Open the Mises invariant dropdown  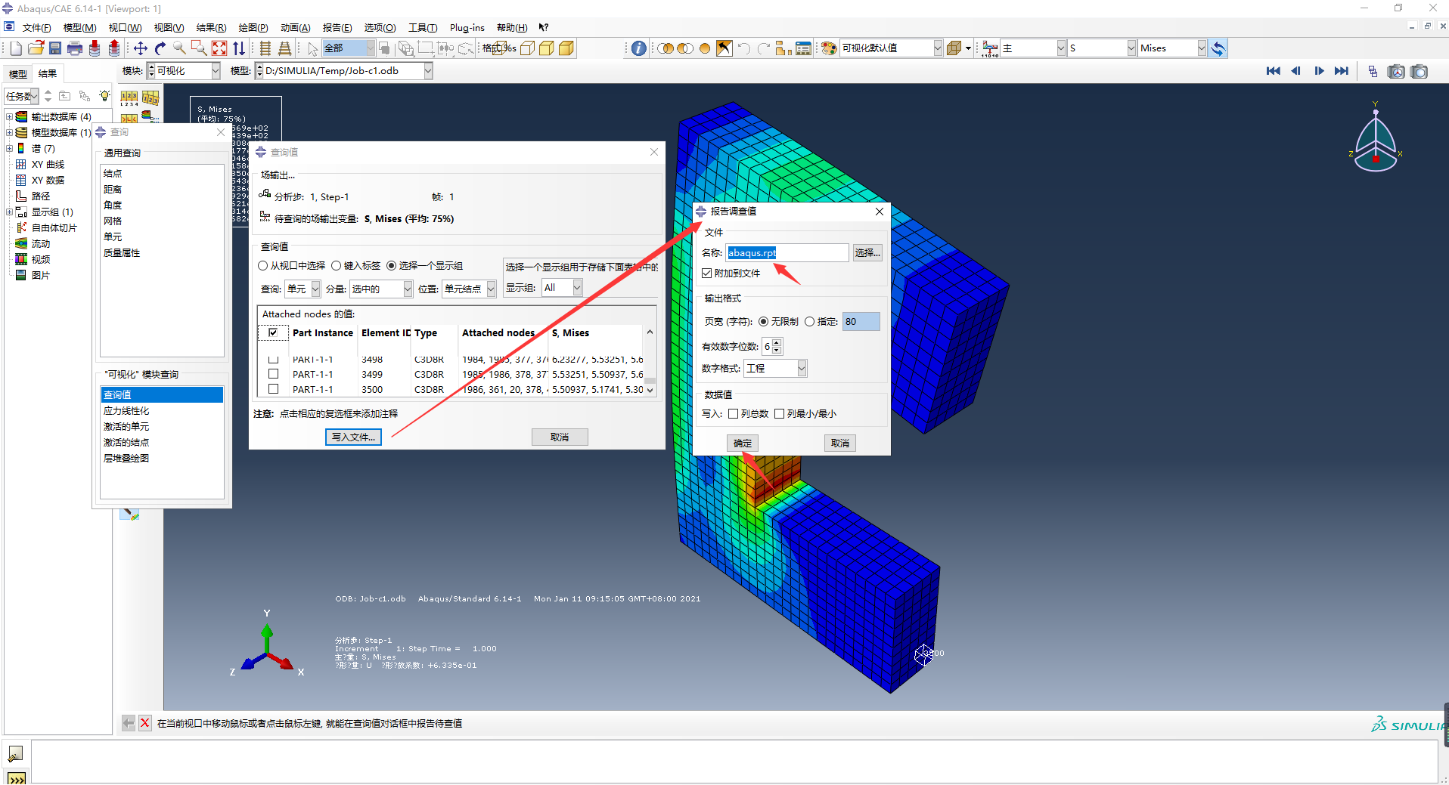click(1201, 48)
